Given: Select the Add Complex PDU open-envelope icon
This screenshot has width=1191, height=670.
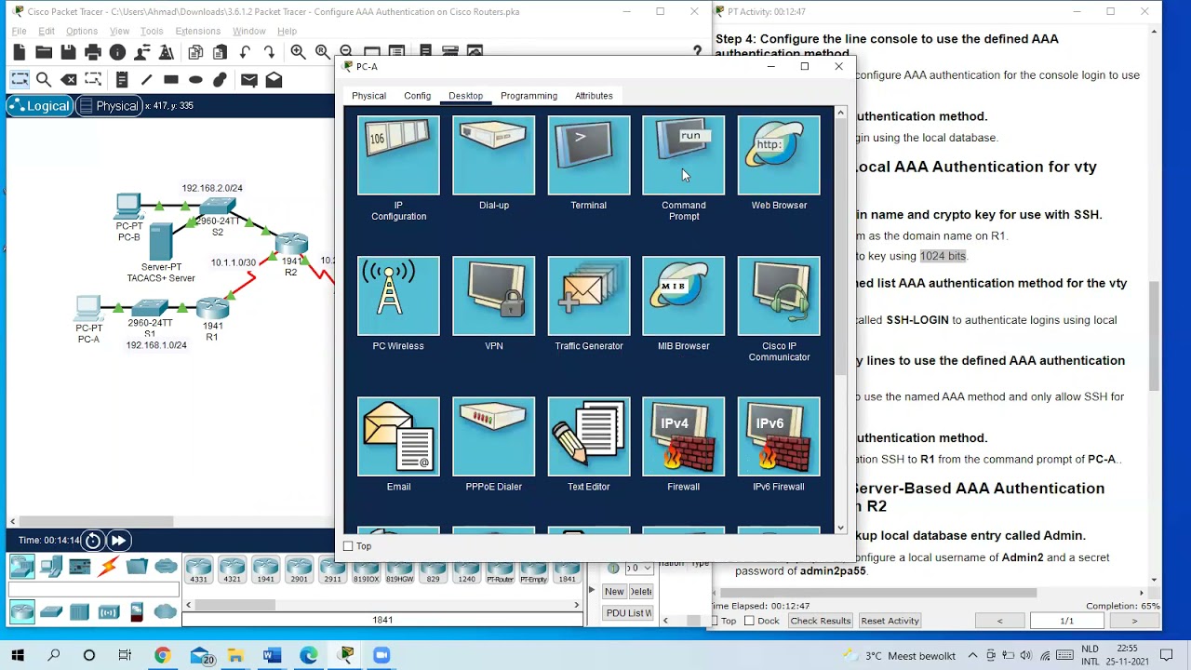Looking at the screenshot, I should 274,80.
